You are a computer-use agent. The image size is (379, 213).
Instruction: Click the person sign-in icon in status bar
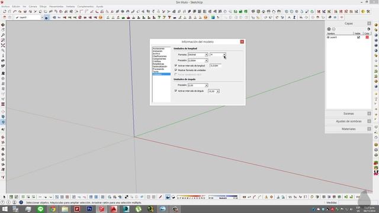[14, 202]
